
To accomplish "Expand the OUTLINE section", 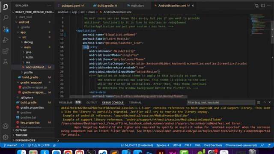I will pyautogui.click(x=21, y=130).
